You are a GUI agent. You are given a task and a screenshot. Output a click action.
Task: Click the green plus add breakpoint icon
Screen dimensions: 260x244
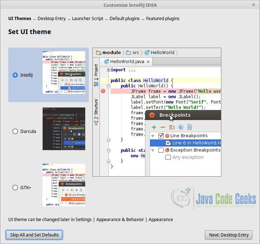click(154, 127)
